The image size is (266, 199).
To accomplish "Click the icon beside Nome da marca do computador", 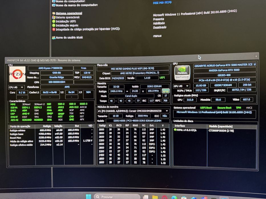I will 54,5.
